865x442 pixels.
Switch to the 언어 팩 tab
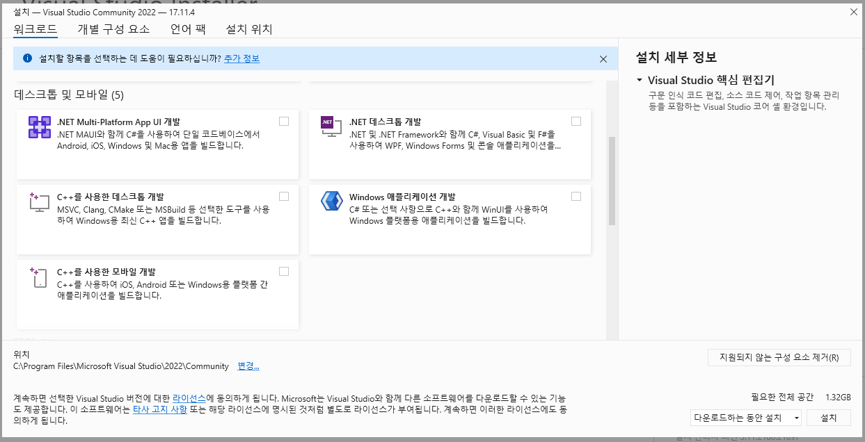coord(188,29)
